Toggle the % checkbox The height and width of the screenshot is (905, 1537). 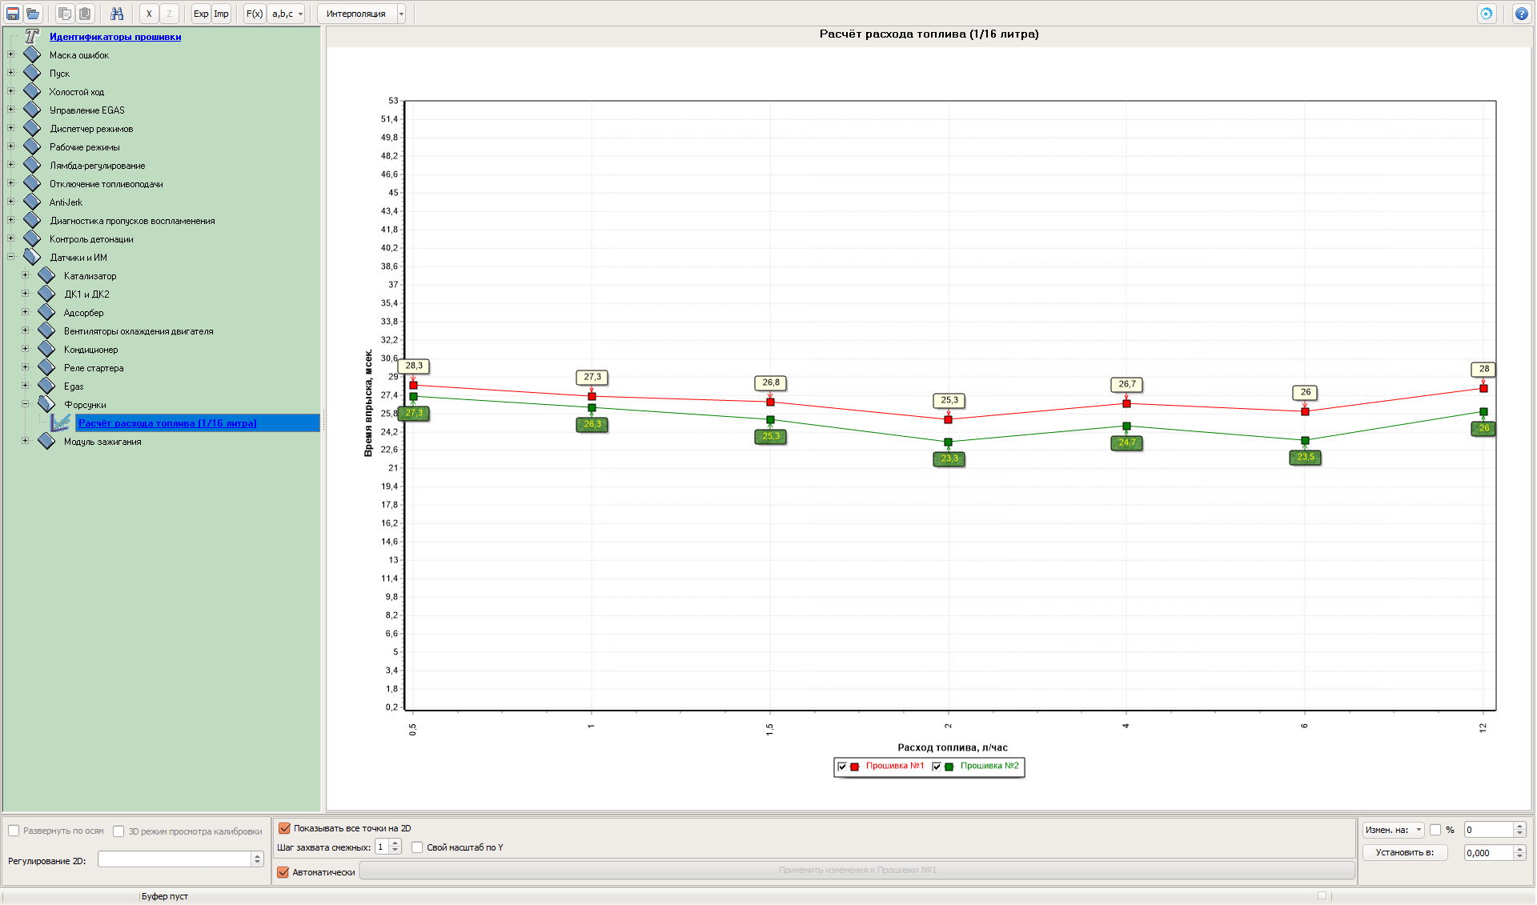click(1435, 830)
